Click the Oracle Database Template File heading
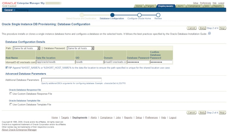This screenshot has width=228, height=137. [24, 101]
